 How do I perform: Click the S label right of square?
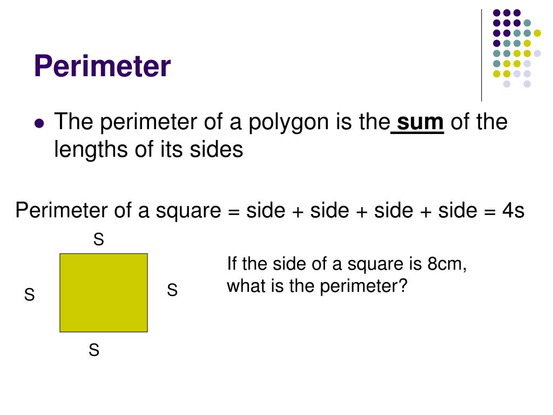pyautogui.click(x=172, y=290)
